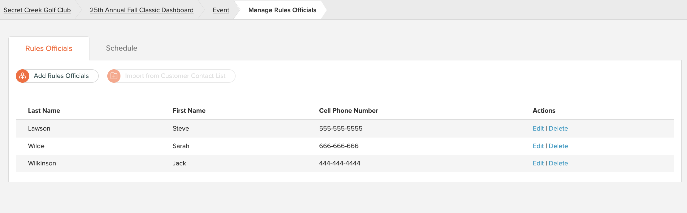Screen dimensions: 687x213
Task: Switch to the Schedule tab
Action: click(122, 48)
